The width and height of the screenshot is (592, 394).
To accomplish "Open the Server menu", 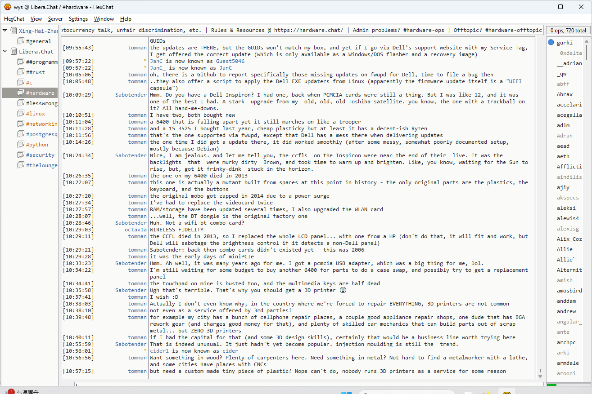I will (x=55, y=19).
